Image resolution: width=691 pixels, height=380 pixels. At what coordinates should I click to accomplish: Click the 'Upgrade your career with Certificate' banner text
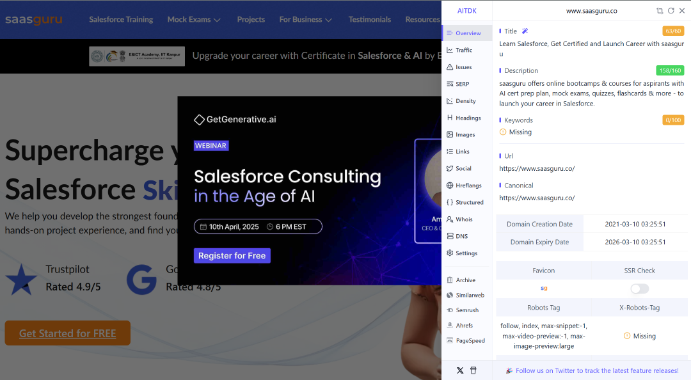point(317,56)
